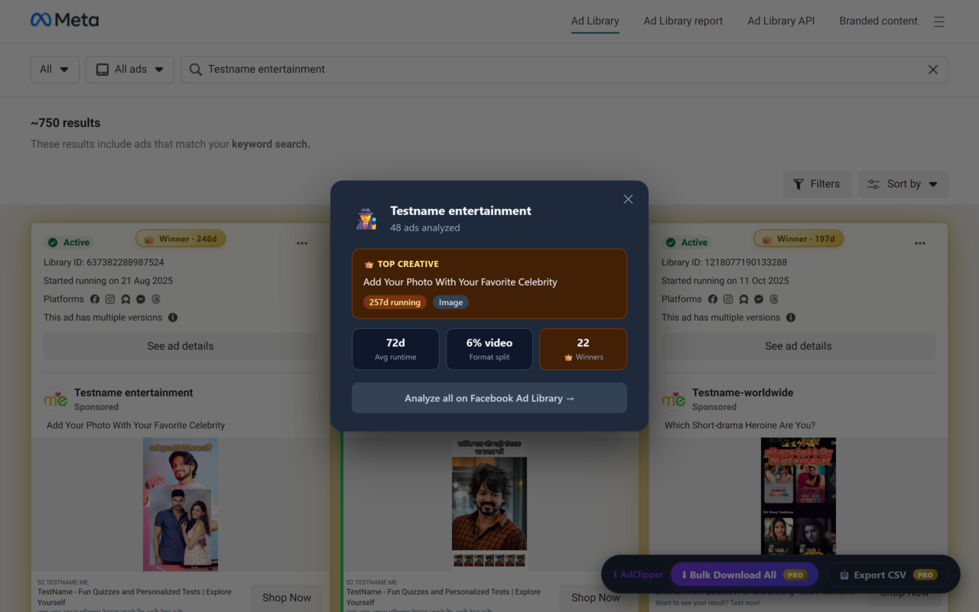This screenshot has width=979, height=612.
Task: Open the hamburger menu icon
Action: [939, 21]
